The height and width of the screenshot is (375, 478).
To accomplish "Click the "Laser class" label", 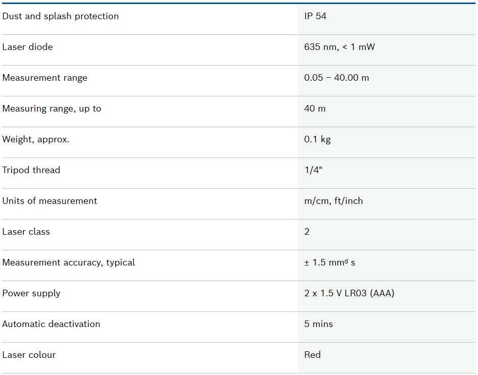I will (x=26, y=232).
